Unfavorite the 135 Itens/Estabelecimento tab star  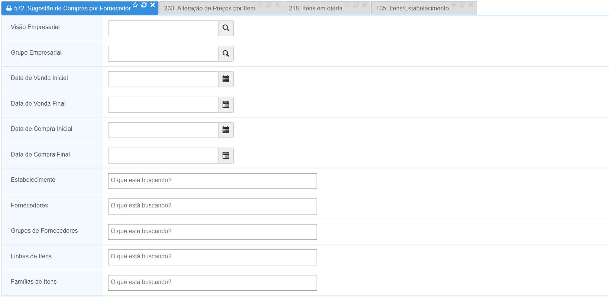point(454,5)
